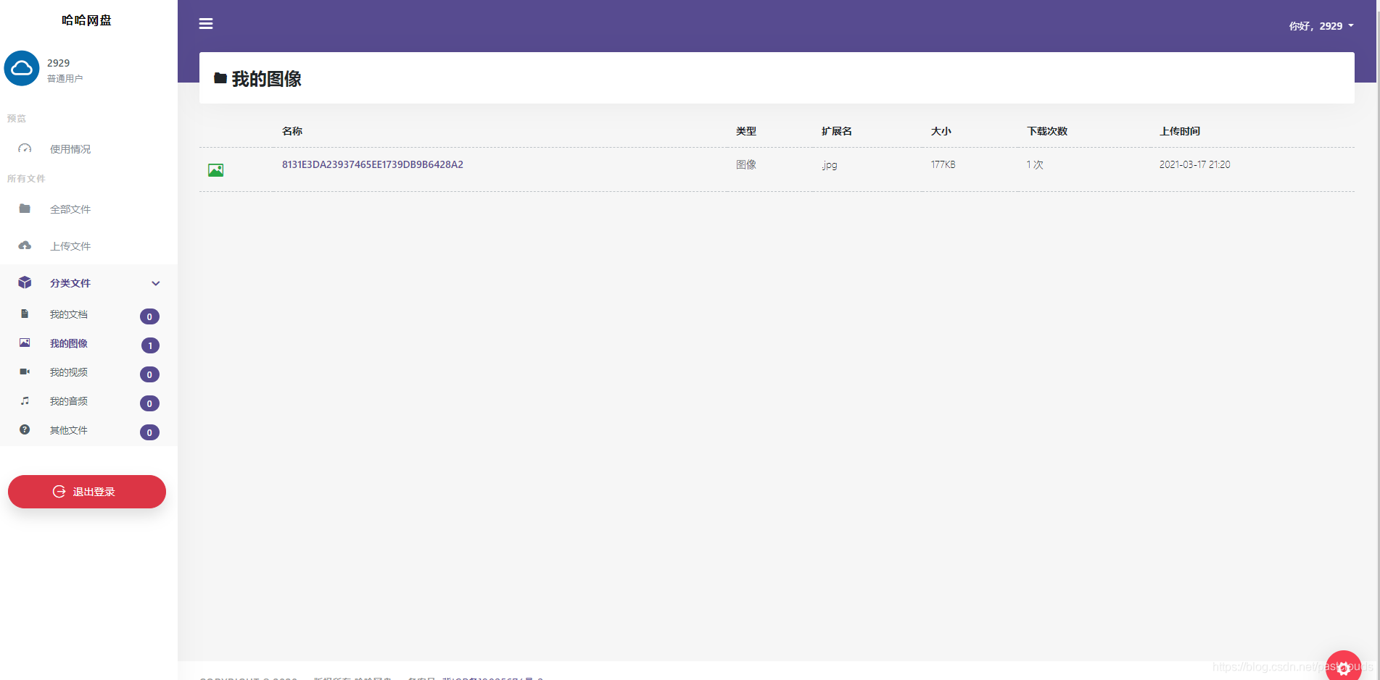Open file 8131E3DA23937465EE1739DB9B6428A2

(373, 164)
